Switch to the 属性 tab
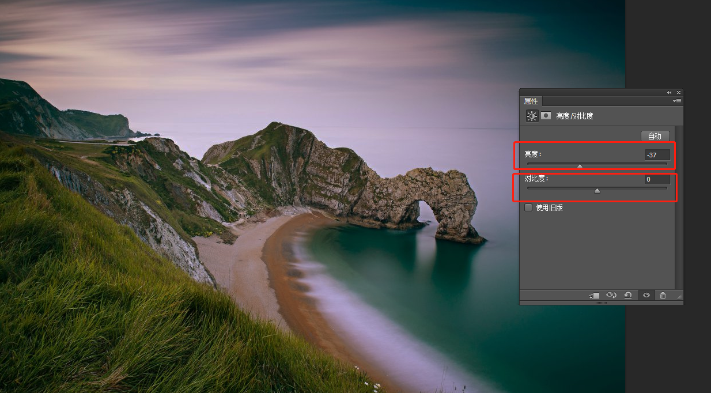 pyautogui.click(x=531, y=101)
